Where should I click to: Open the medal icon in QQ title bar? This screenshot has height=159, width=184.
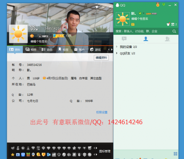pyautogui.click(x=158, y=5)
